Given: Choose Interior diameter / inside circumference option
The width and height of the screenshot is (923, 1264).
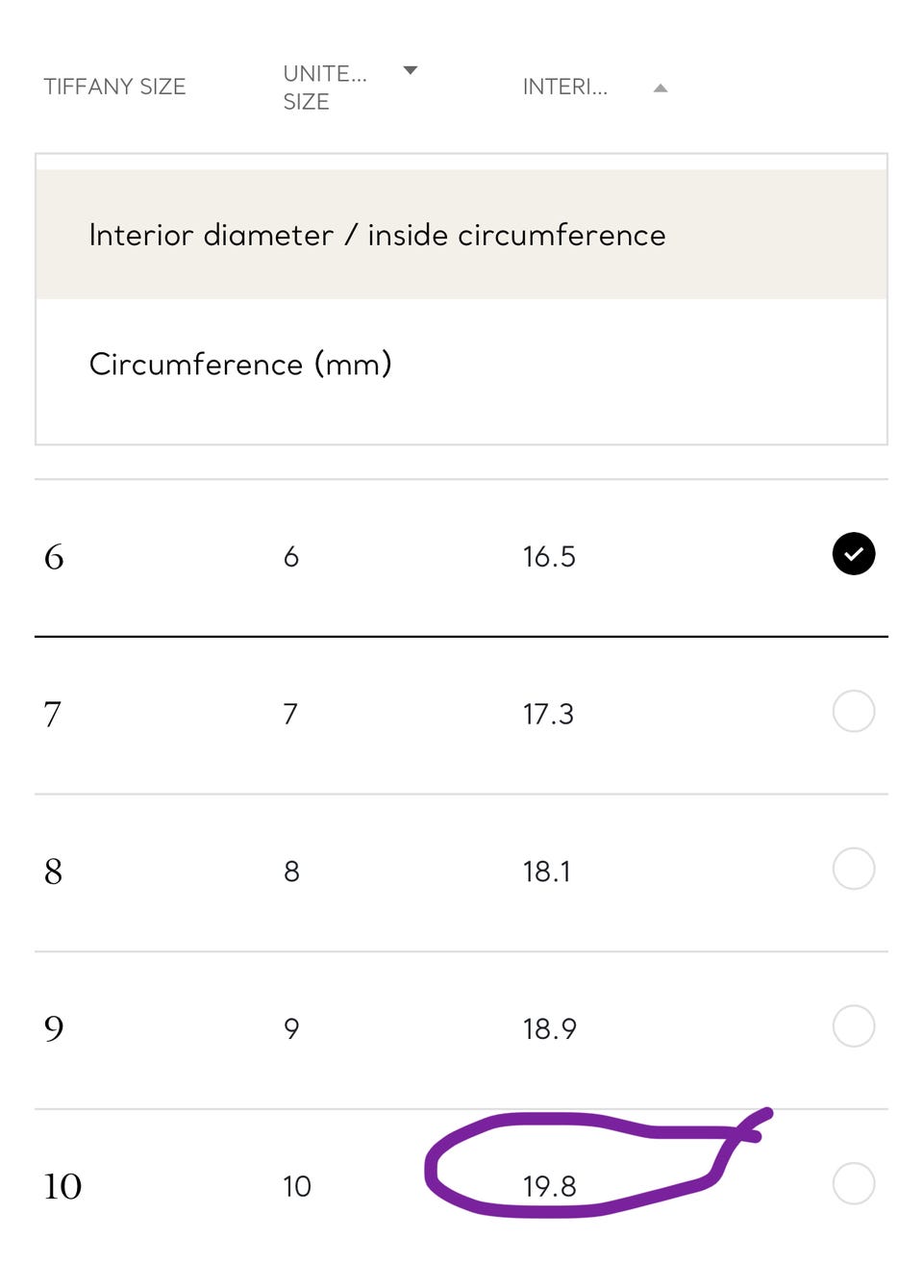Looking at the screenshot, I should [x=377, y=236].
